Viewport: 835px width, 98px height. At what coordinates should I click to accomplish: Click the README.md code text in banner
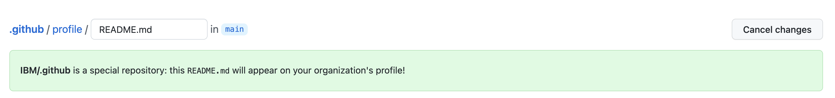coord(208,71)
